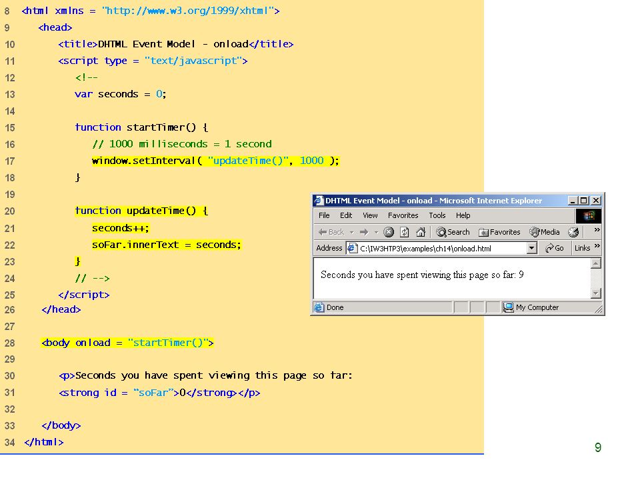Click the 'soFar.innerText = seconds;' line
The width and height of the screenshot is (640, 480).
coord(167,245)
